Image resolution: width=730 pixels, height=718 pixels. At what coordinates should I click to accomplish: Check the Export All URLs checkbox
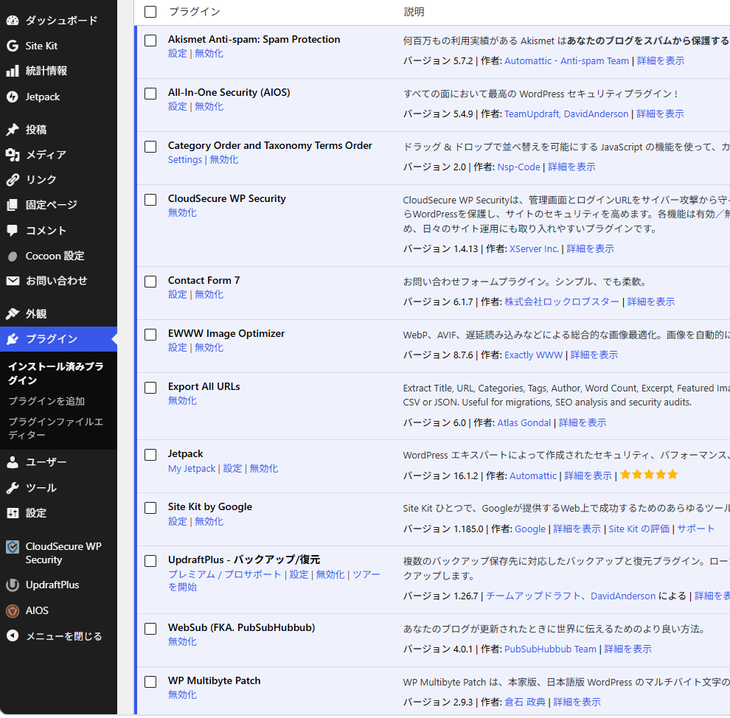(x=150, y=388)
